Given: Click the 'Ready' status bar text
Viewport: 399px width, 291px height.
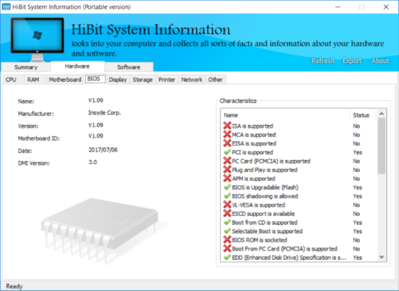Looking at the screenshot, I should coord(14,286).
